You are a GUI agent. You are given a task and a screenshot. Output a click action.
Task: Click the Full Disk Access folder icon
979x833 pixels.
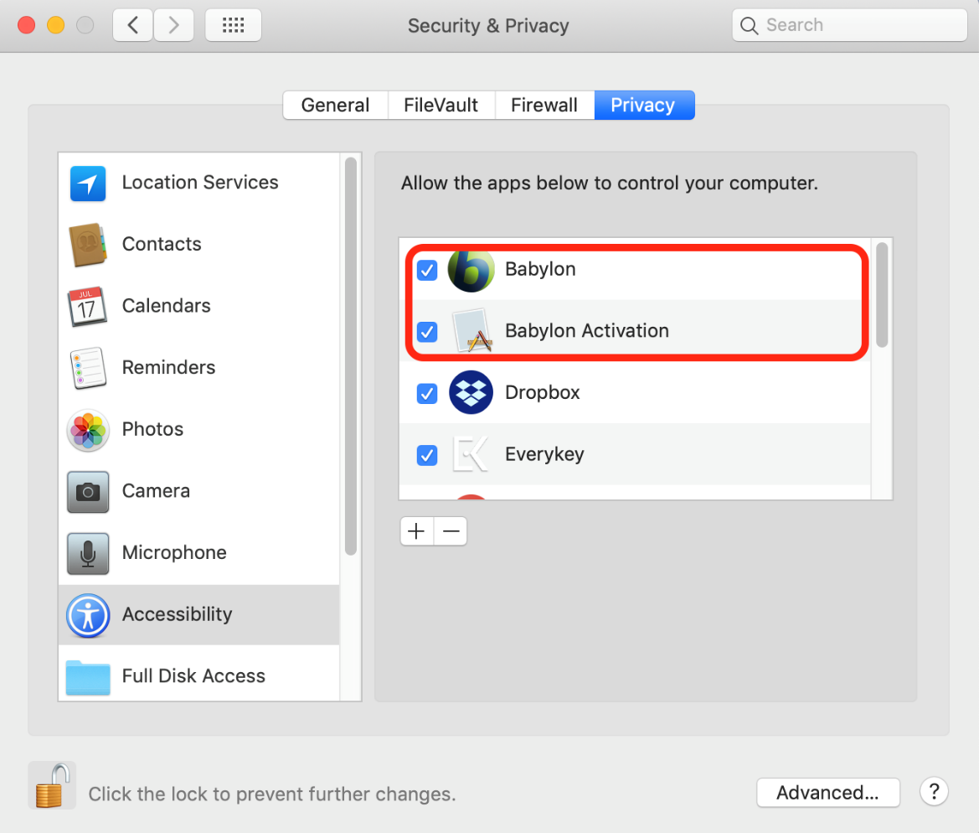[x=87, y=677]
